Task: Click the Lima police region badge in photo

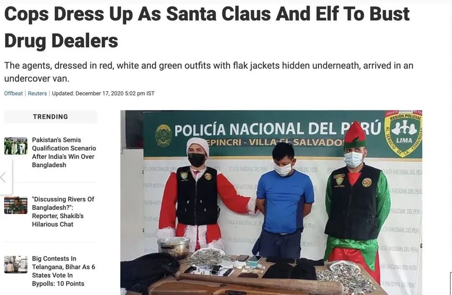Action: (x=403, y=134)
